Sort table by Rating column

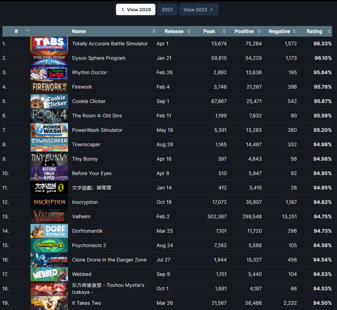coord(314,31)
